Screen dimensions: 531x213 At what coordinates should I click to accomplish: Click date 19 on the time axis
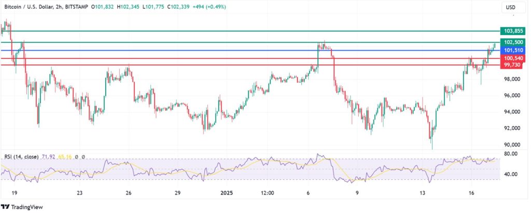coord(15,192)
